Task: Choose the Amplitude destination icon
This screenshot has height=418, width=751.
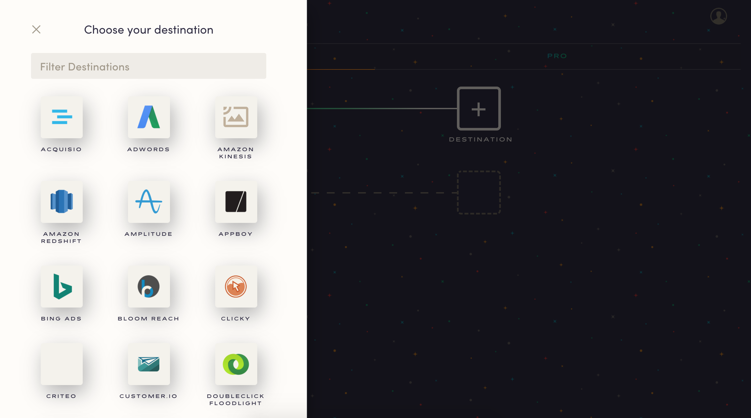Action: click(x=149, y=202)
